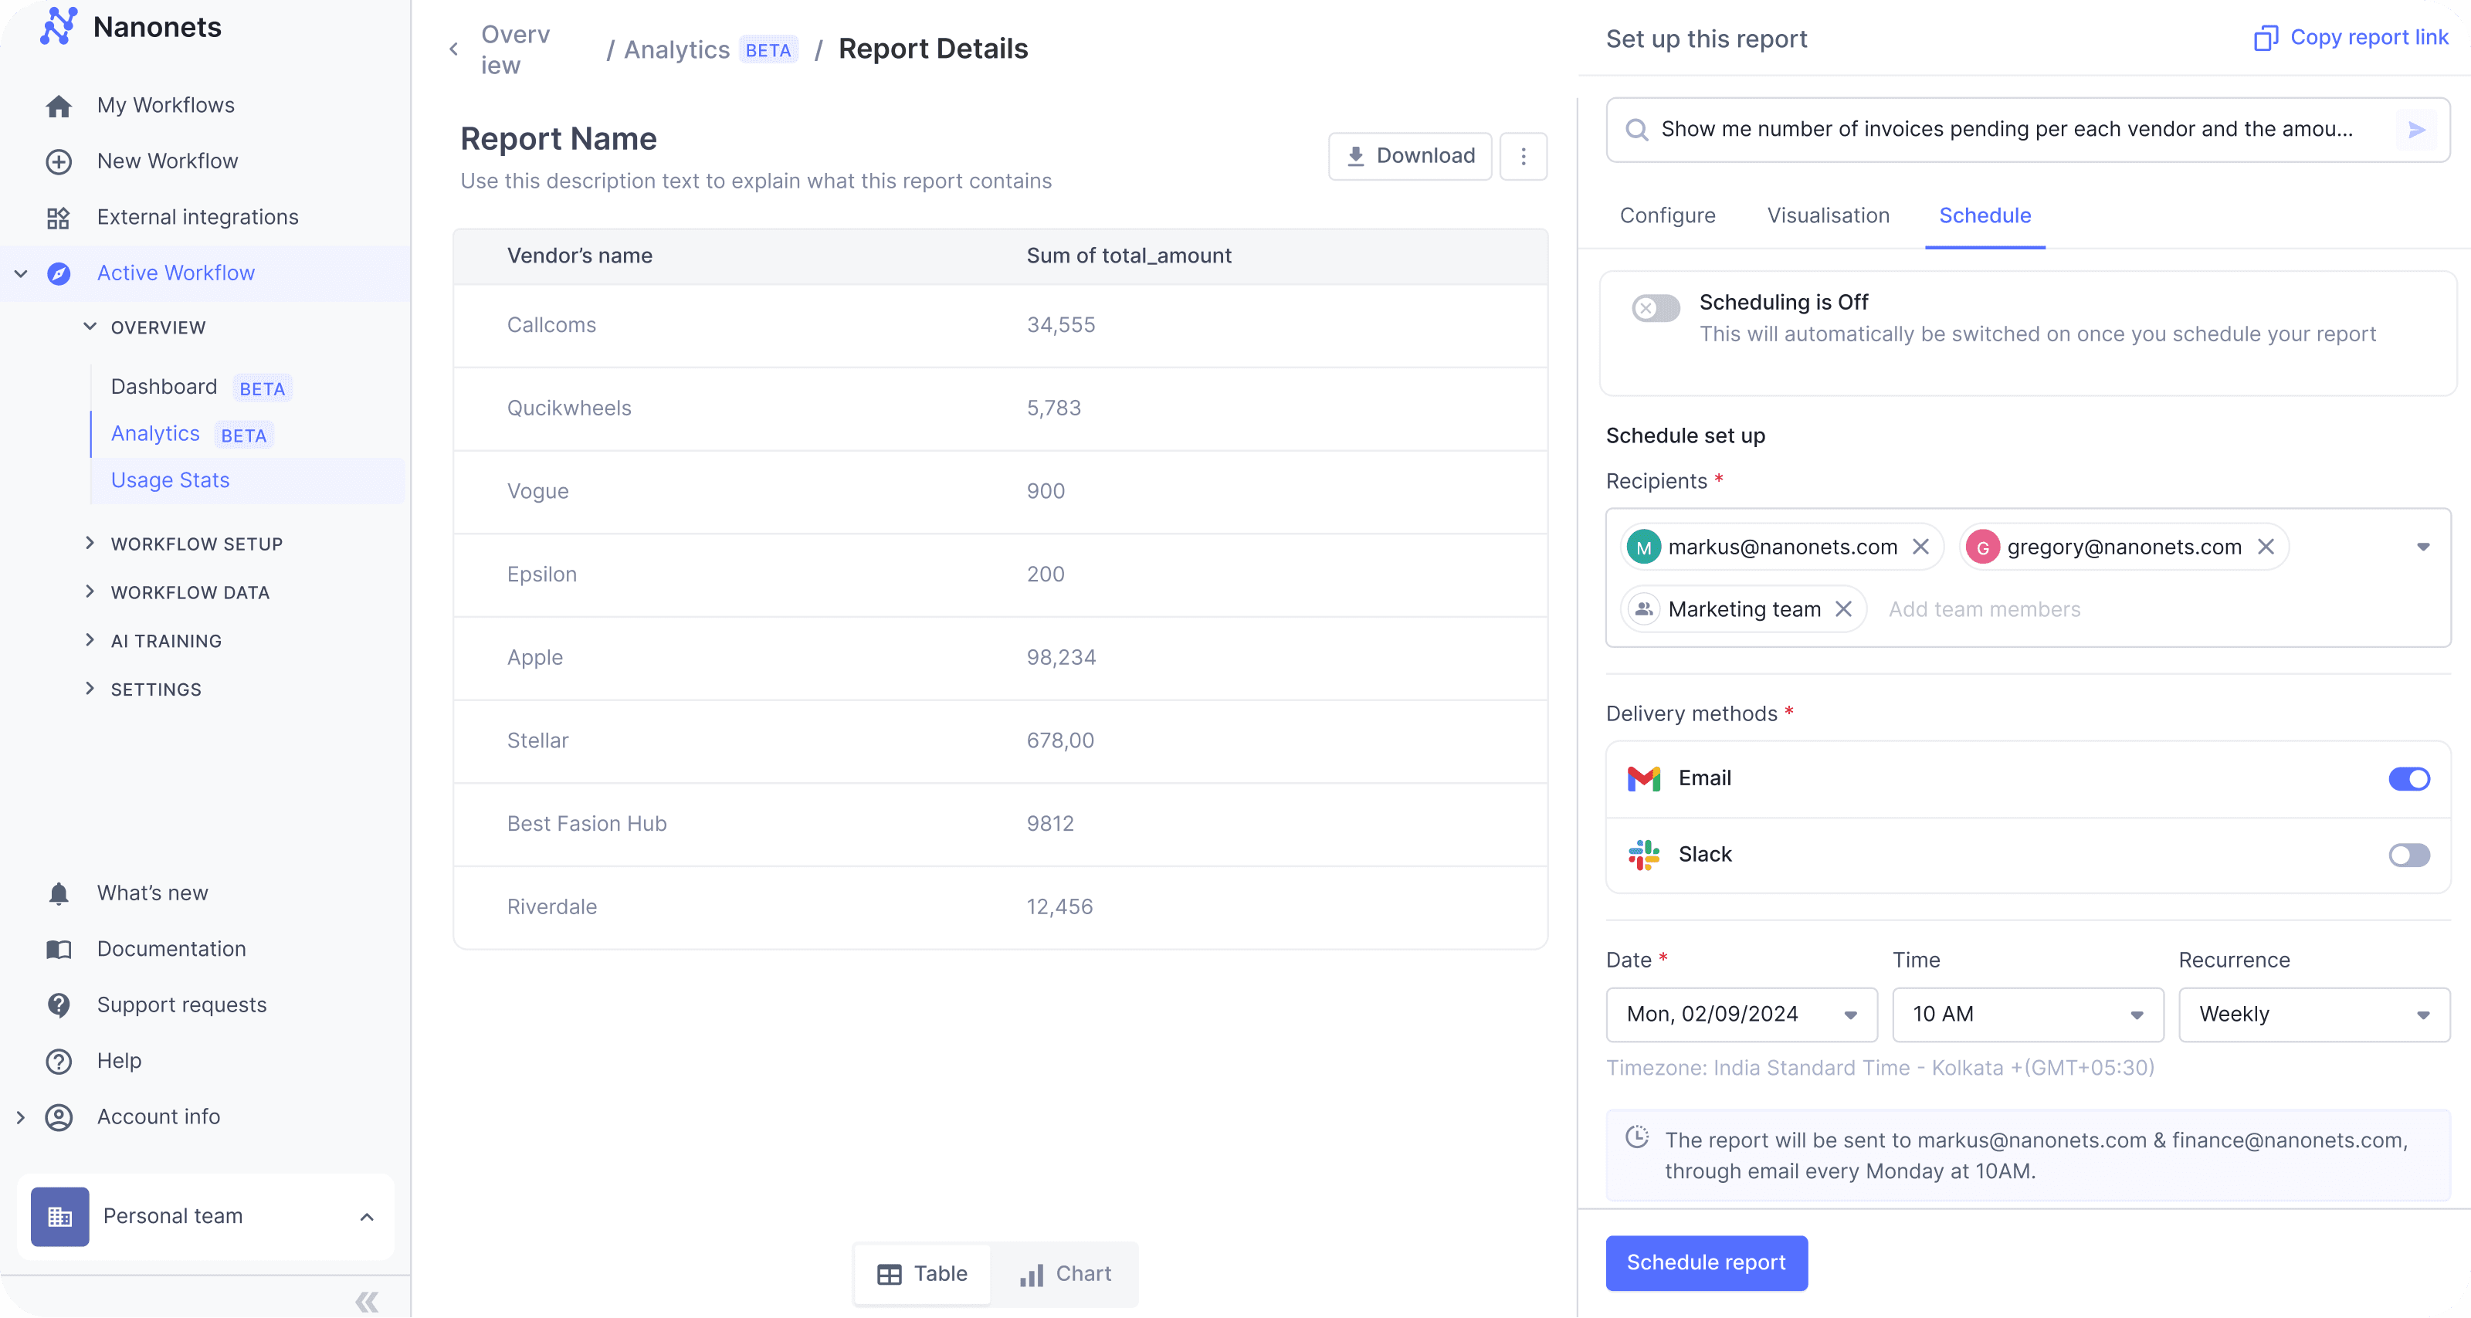Click the What's new bell icon

pos(59,893)
